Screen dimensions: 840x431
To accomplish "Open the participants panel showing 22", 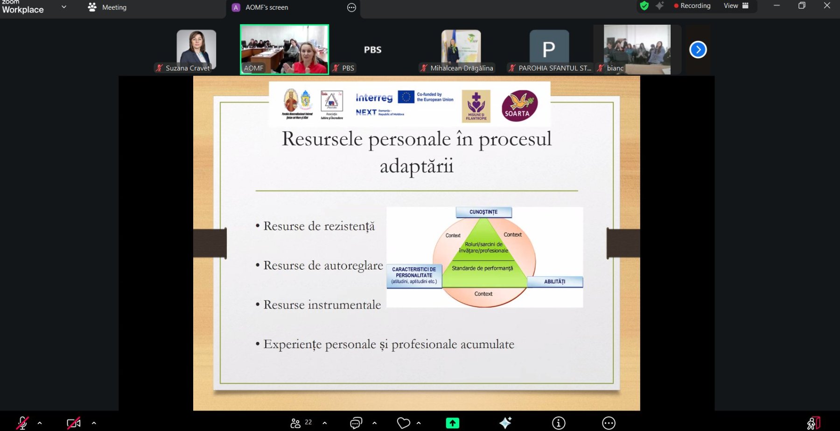I will (x=301, y=423).
